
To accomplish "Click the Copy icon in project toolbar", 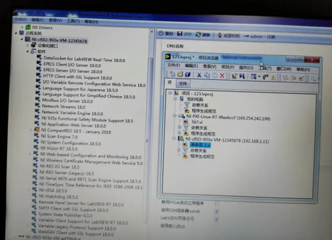I will tap(207, 75).
